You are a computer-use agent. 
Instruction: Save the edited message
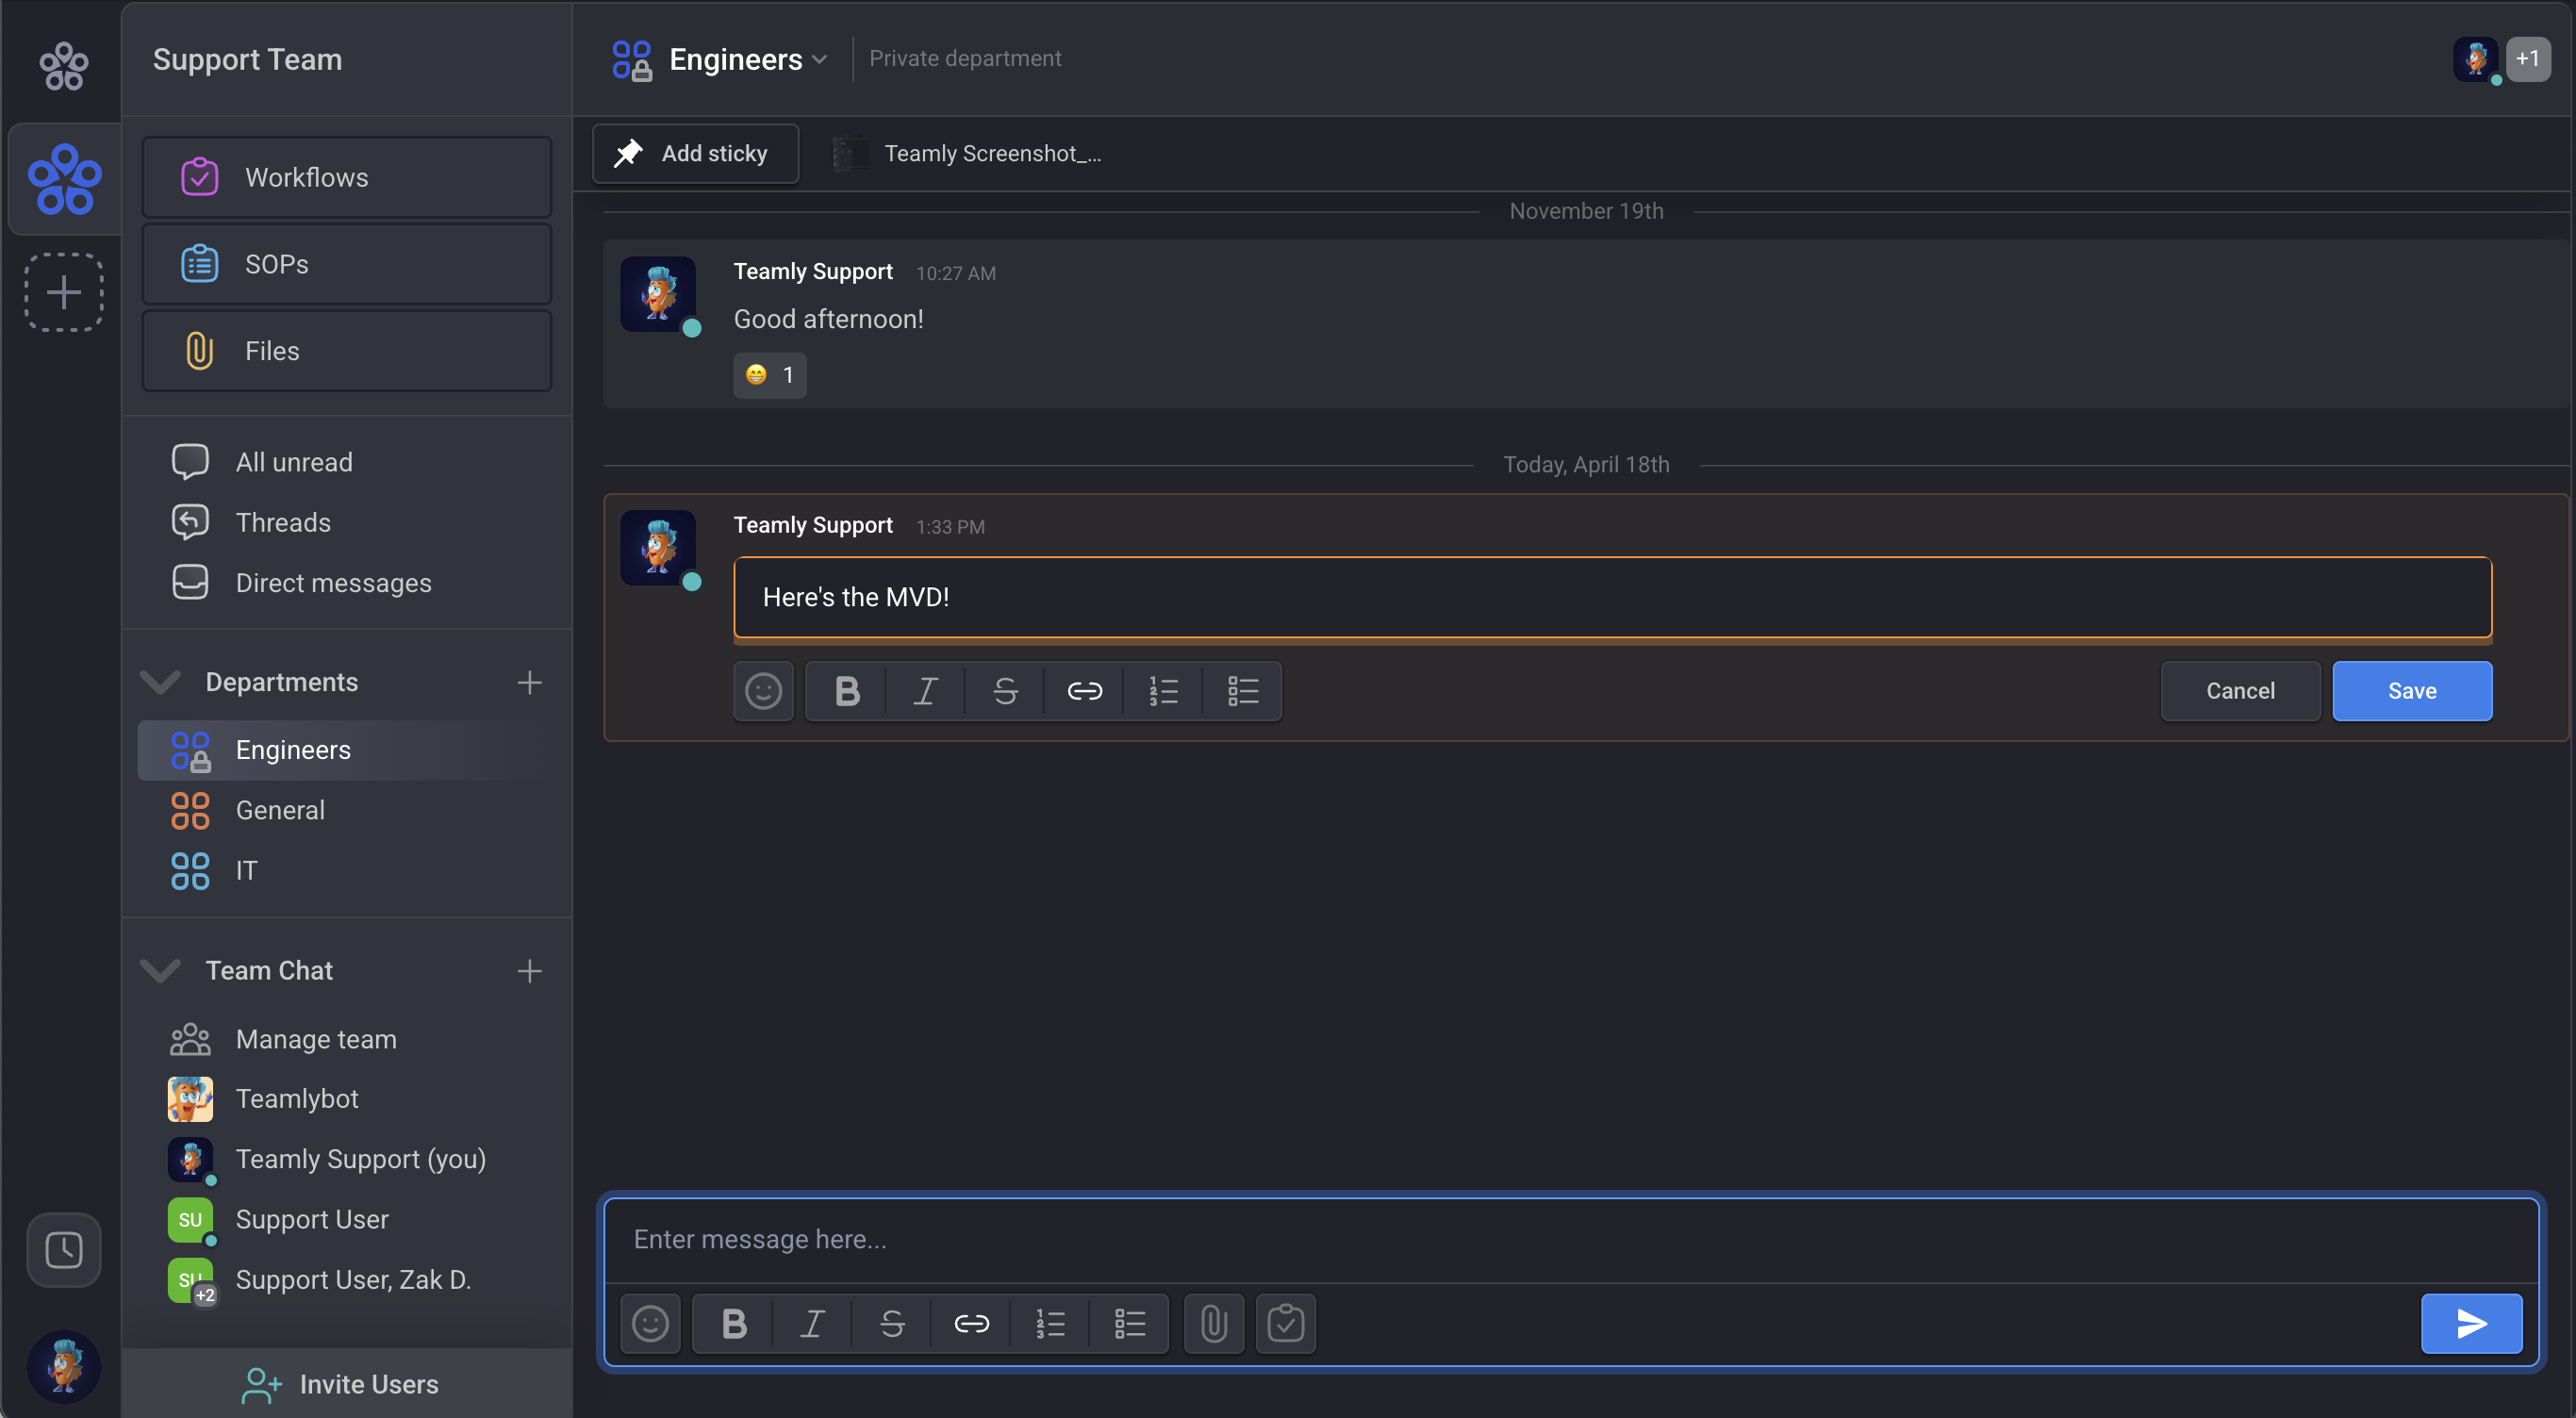2411,691
